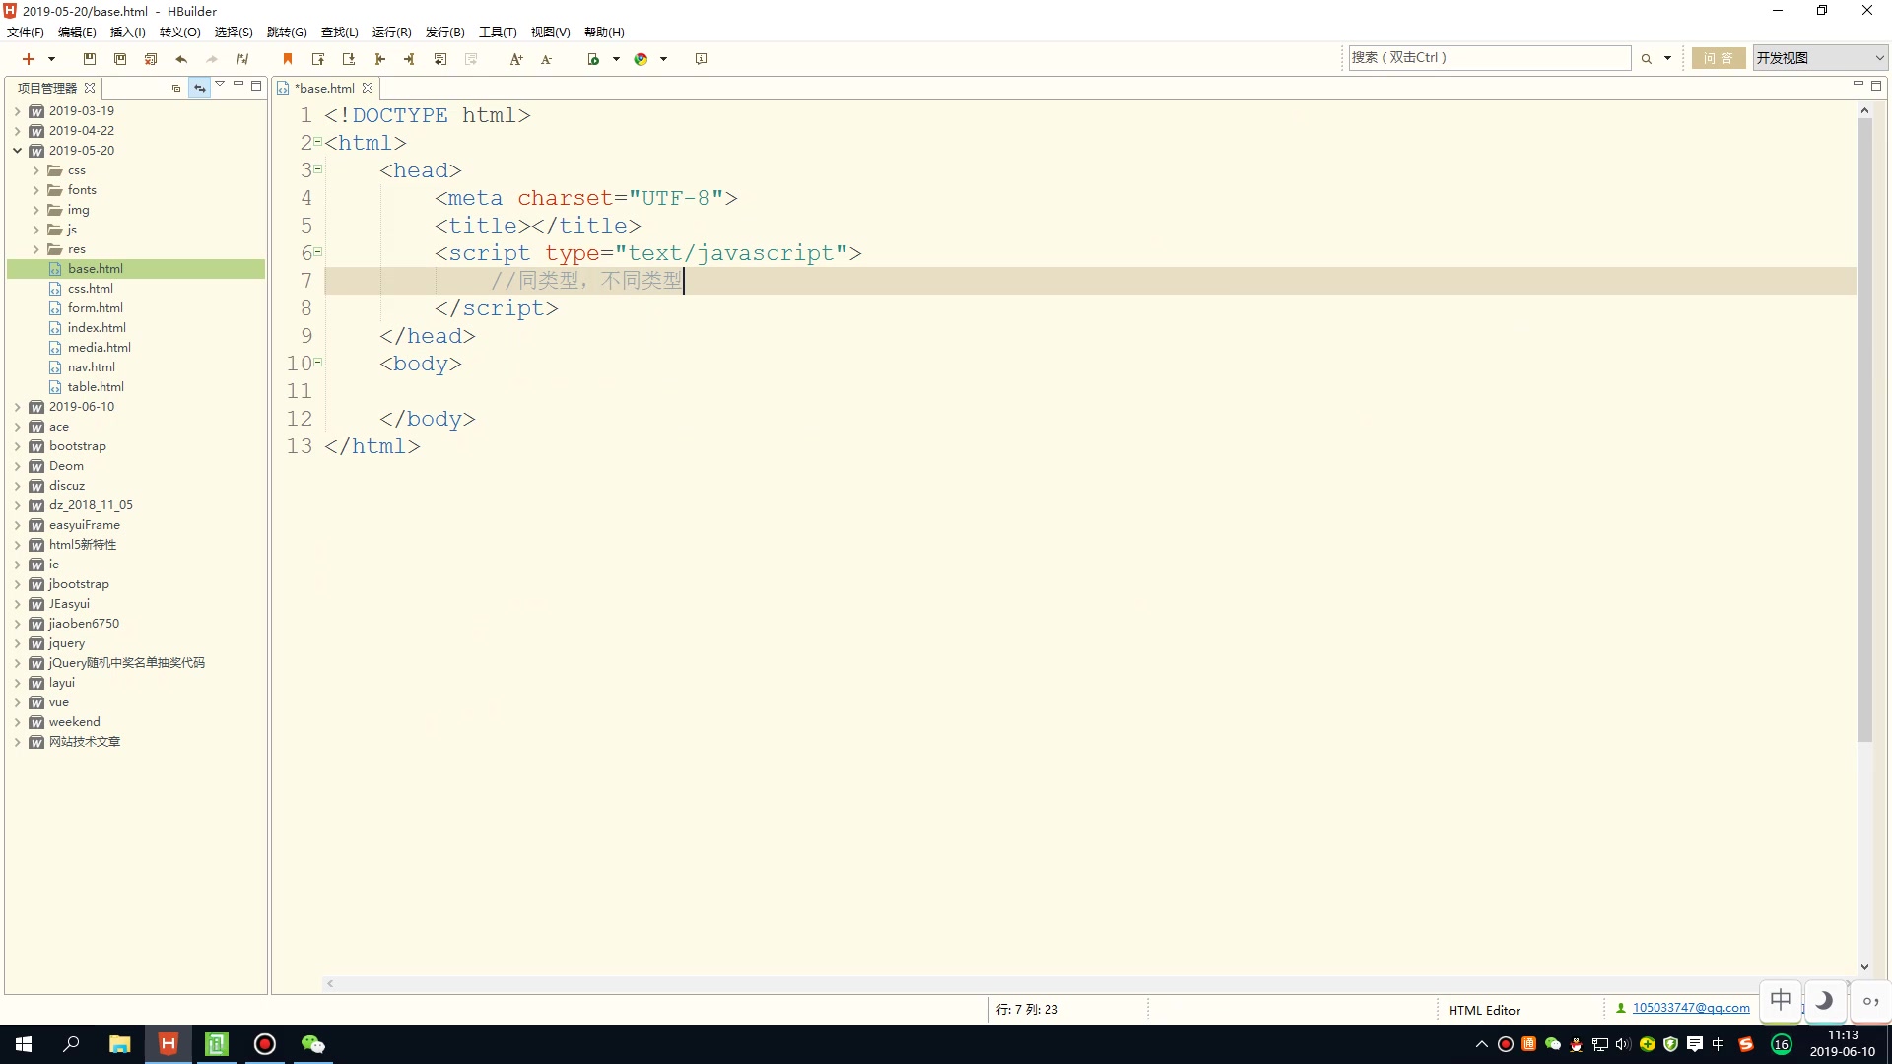Select form.html in the project tree

pyautogui.click(x=96, y=308)
